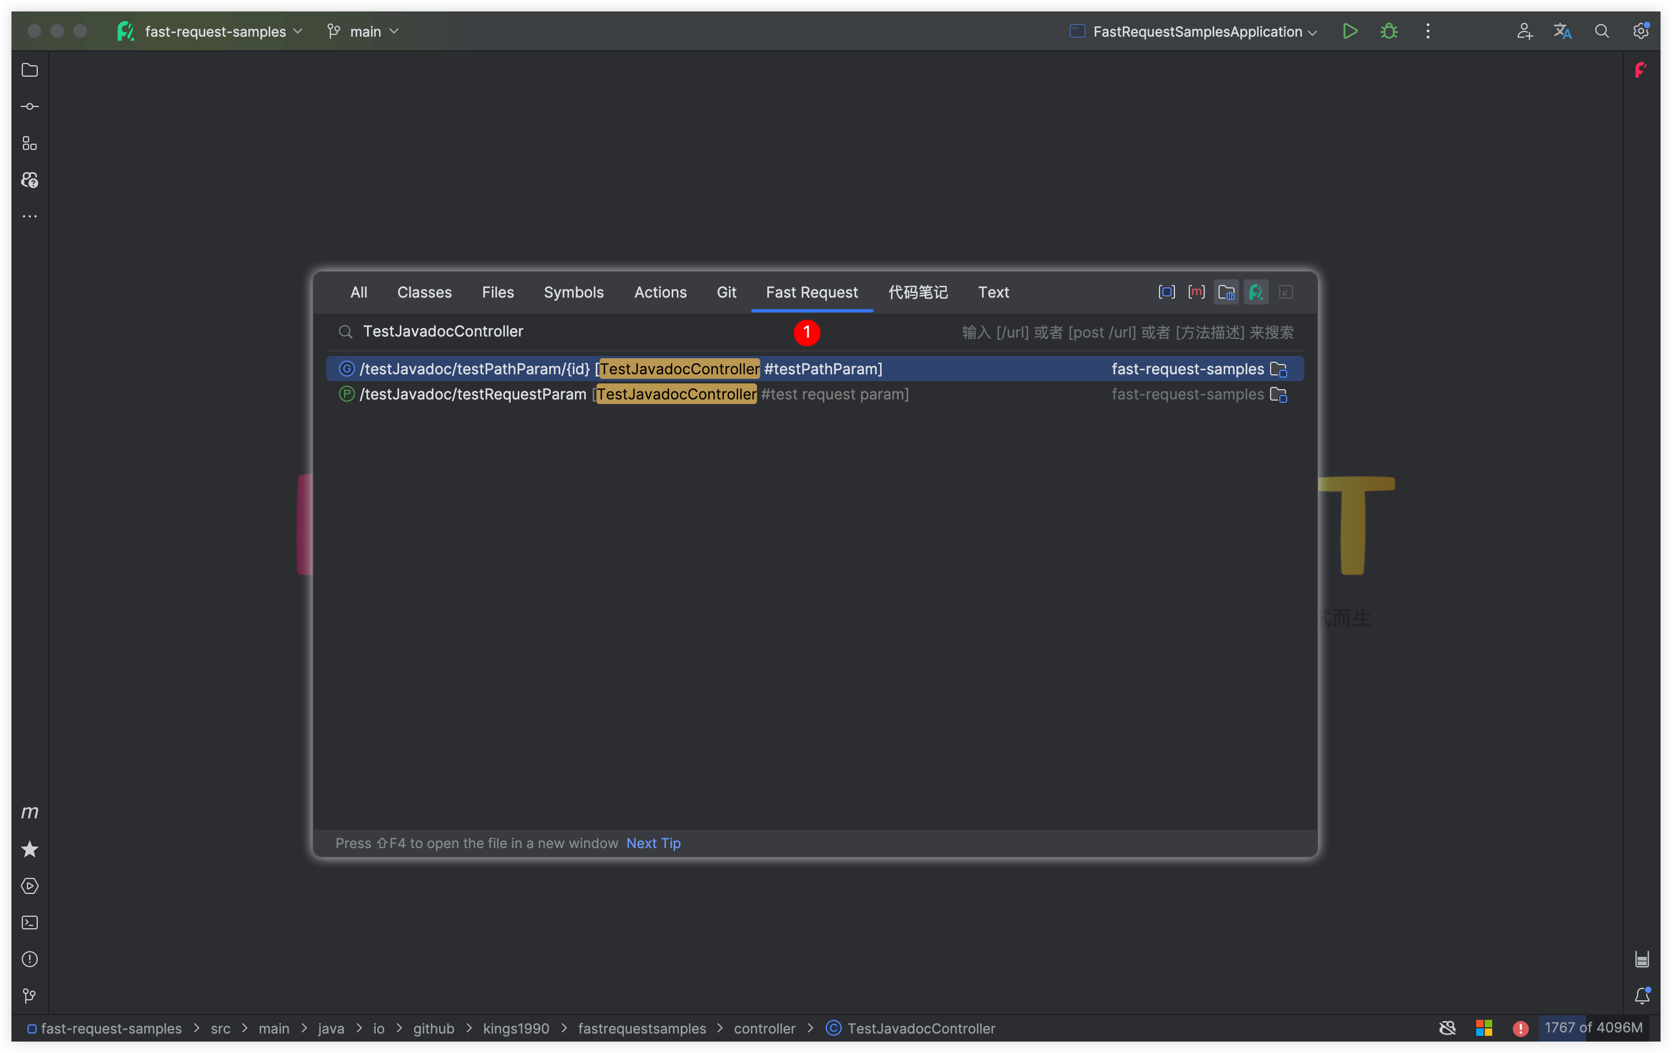Open the Terminal tool window icon
The width and height of the screenshot is (1672, 1053).
coord(29,923)
